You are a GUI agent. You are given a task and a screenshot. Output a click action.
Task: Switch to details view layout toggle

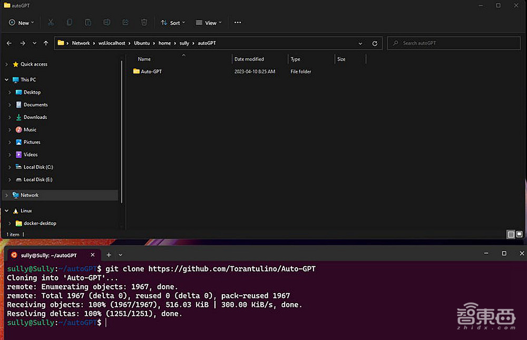tap(510, 234)
